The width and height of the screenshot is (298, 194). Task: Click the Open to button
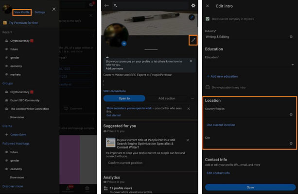(x=124, y=98)
